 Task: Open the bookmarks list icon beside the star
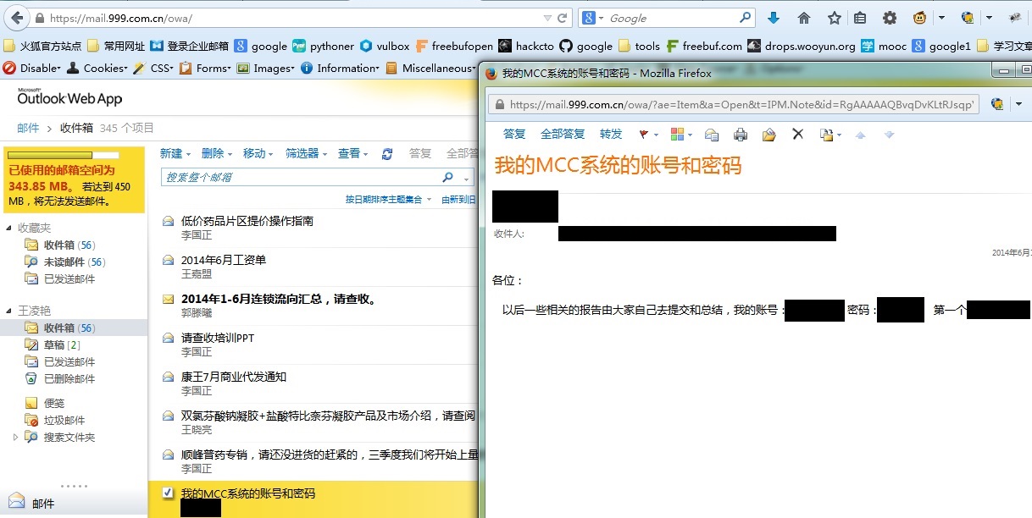860,18
